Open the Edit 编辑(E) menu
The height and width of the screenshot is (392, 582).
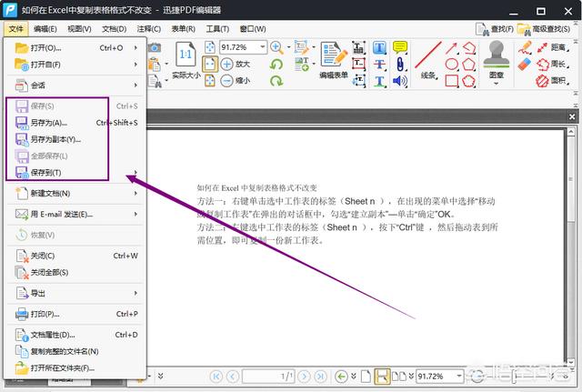click(45, 29)
